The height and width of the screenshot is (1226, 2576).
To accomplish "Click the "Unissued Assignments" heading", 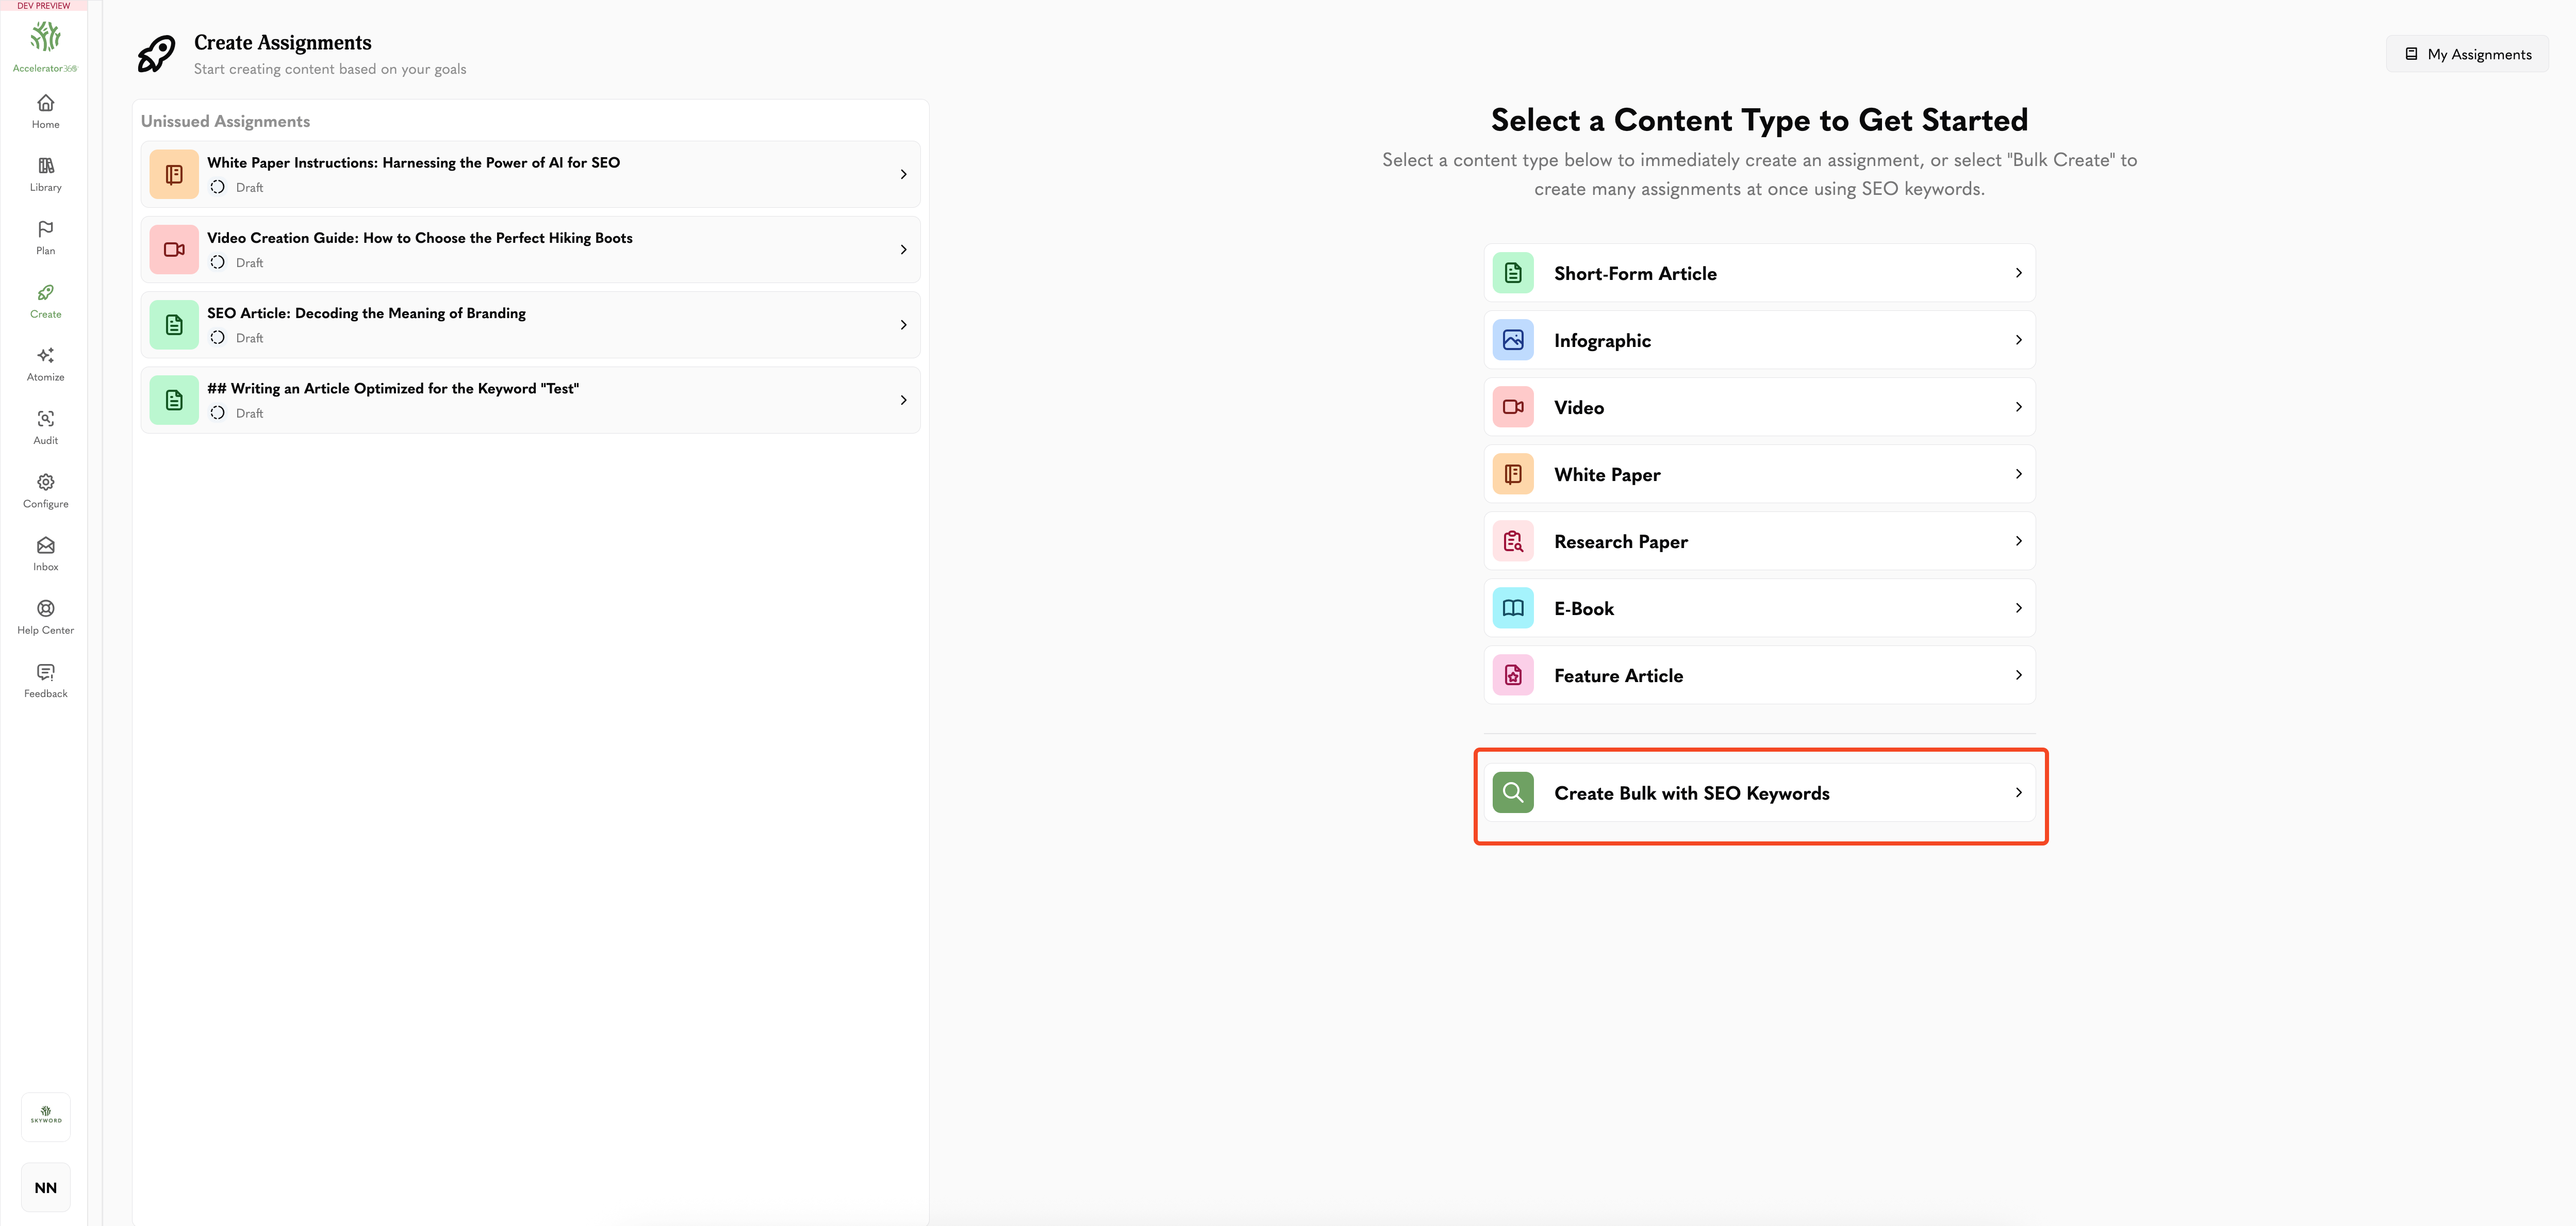I will [225, 121].
